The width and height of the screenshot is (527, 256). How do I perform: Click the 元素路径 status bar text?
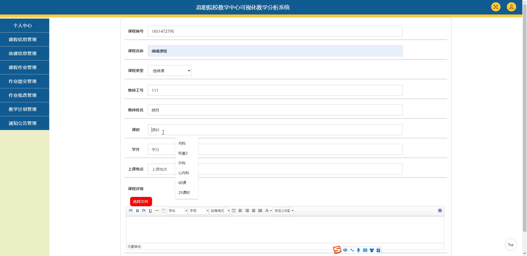click(x=134, y=247)
